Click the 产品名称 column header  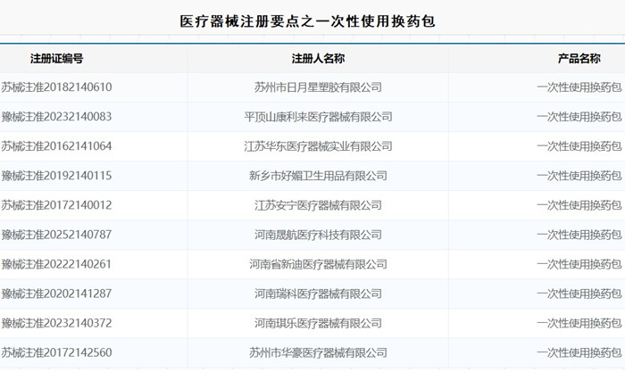tap(579, 59)
